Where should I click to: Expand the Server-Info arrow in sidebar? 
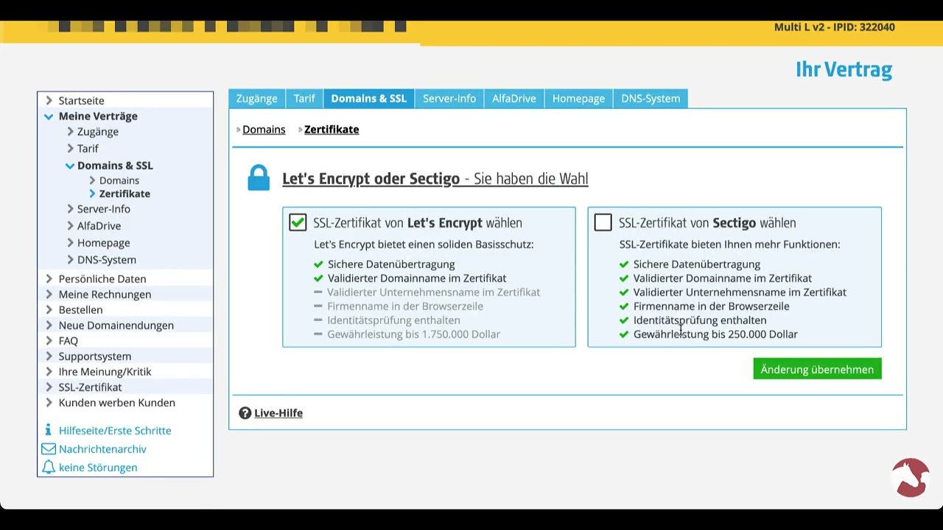pos(70,209)
